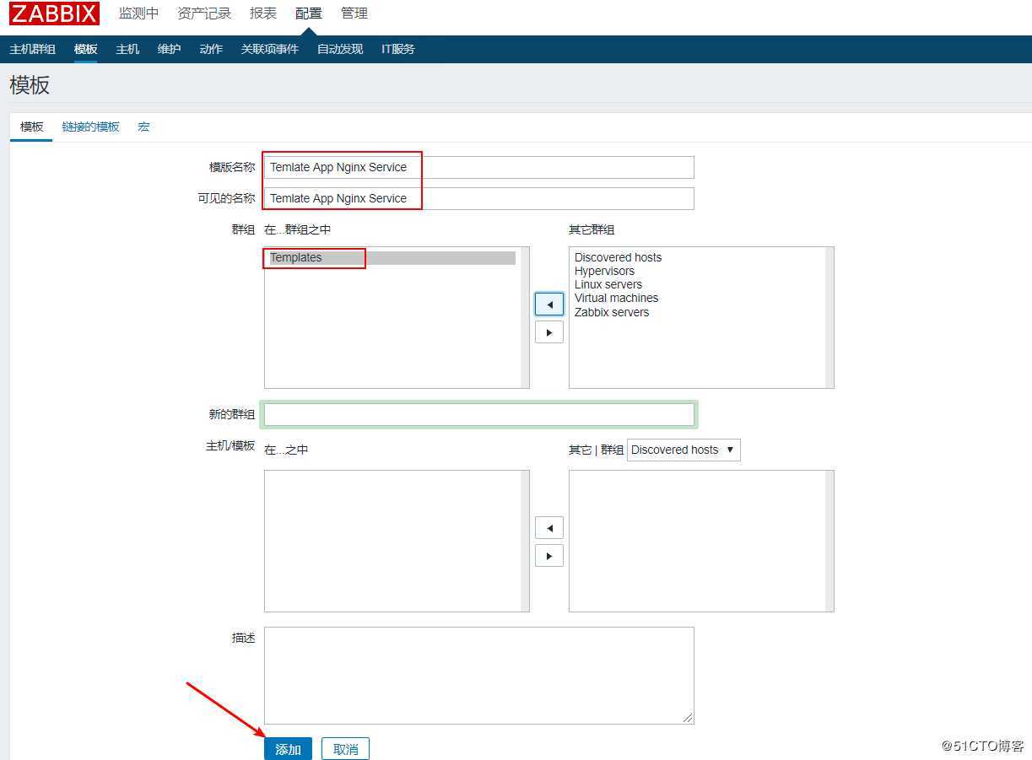Open the 自动发现 section
This screenshot has height=760, width=1032.
click(x=339, y=49)
